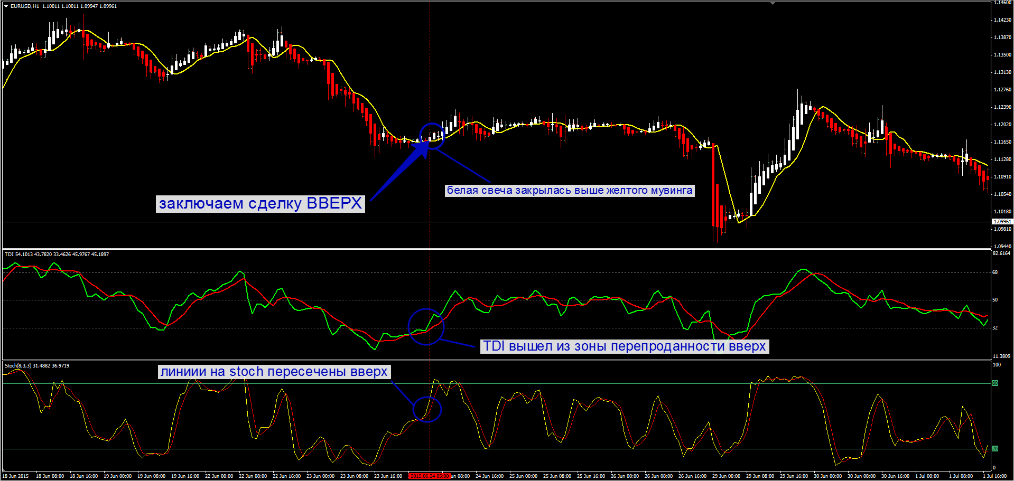Click the 68 level on TDI scale
Screen dimensions: 1014x481
[995, 272]
